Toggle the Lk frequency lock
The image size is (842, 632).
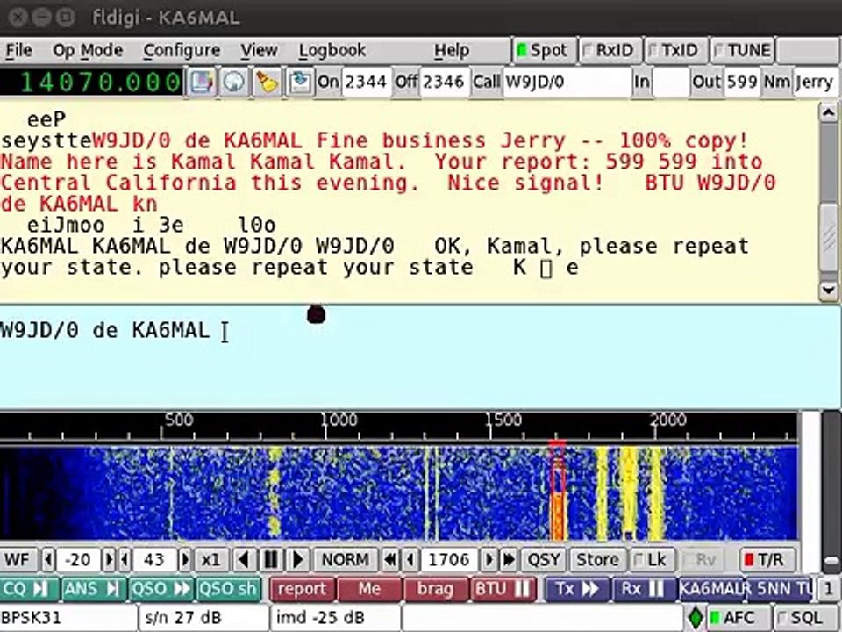pos(652,560)
